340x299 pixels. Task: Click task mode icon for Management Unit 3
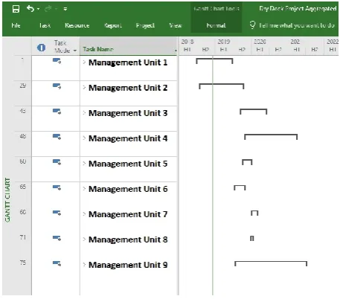(x=57, y=112)
